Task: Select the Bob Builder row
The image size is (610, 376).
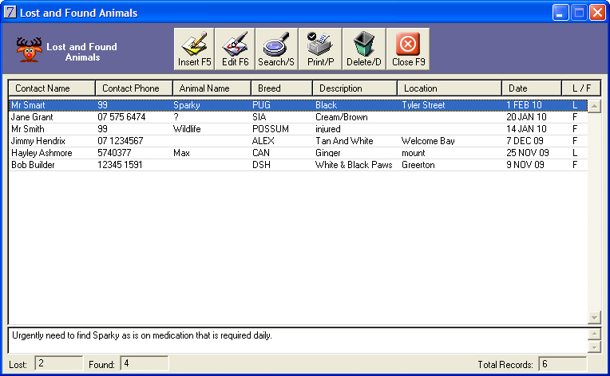Action: pyautogui.click(x=298, y=165)
